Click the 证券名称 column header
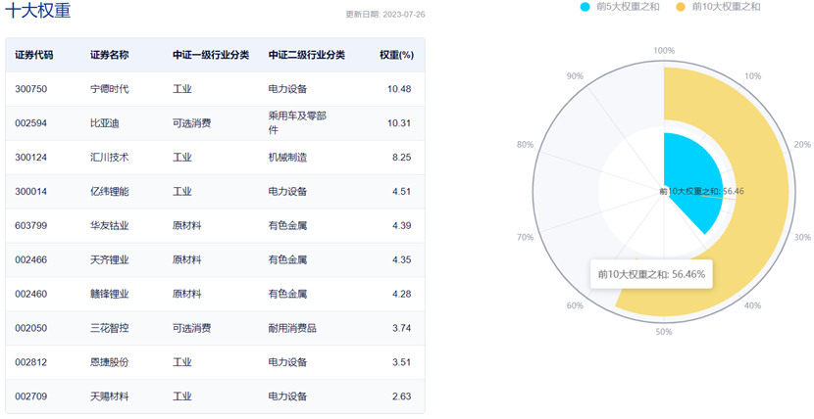 pos(110,55)
